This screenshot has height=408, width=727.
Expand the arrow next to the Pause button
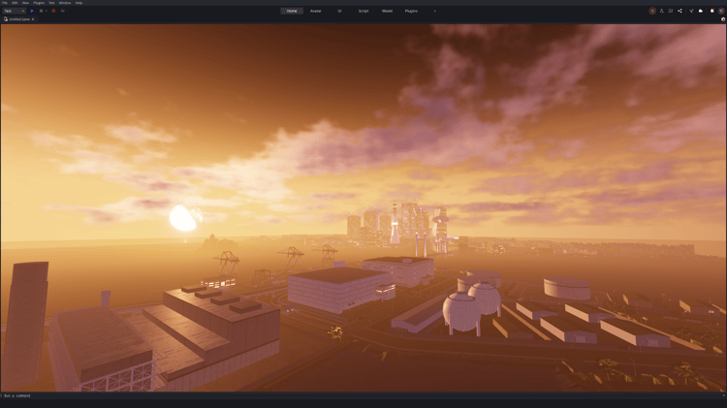tap(46, 11)
